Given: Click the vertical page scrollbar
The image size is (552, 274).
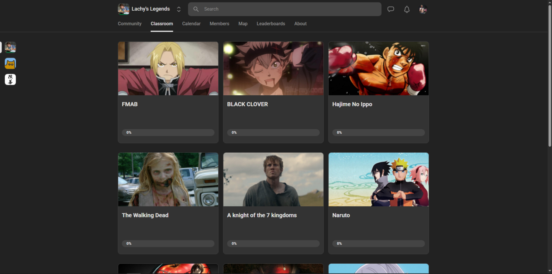Looking at the screenshot, I should [x=550, y=76].
